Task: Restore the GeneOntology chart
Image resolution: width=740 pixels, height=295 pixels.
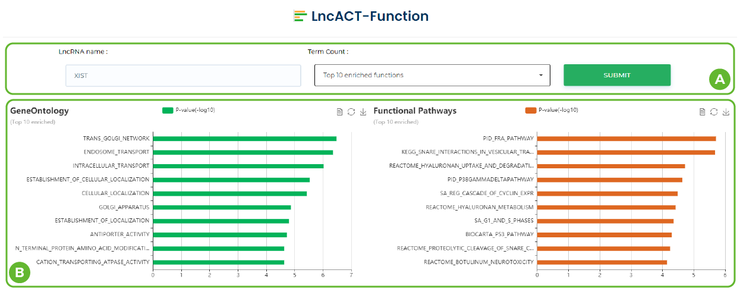Action: point(351,112)
